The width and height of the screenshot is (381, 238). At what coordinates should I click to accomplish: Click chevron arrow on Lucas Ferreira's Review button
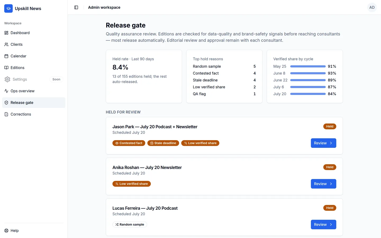[331, 225]
